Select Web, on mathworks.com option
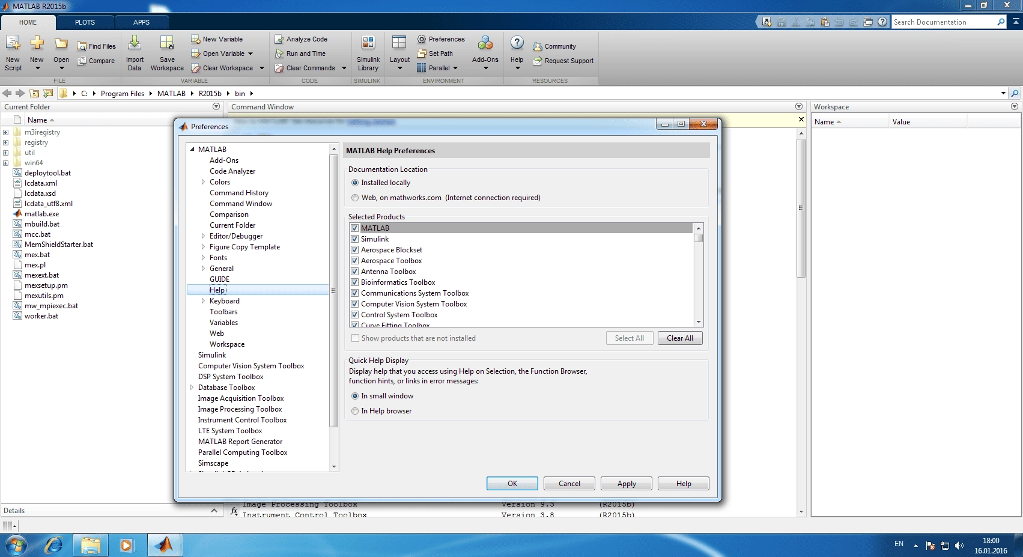The image size is (1023, 557). [355, 198]
